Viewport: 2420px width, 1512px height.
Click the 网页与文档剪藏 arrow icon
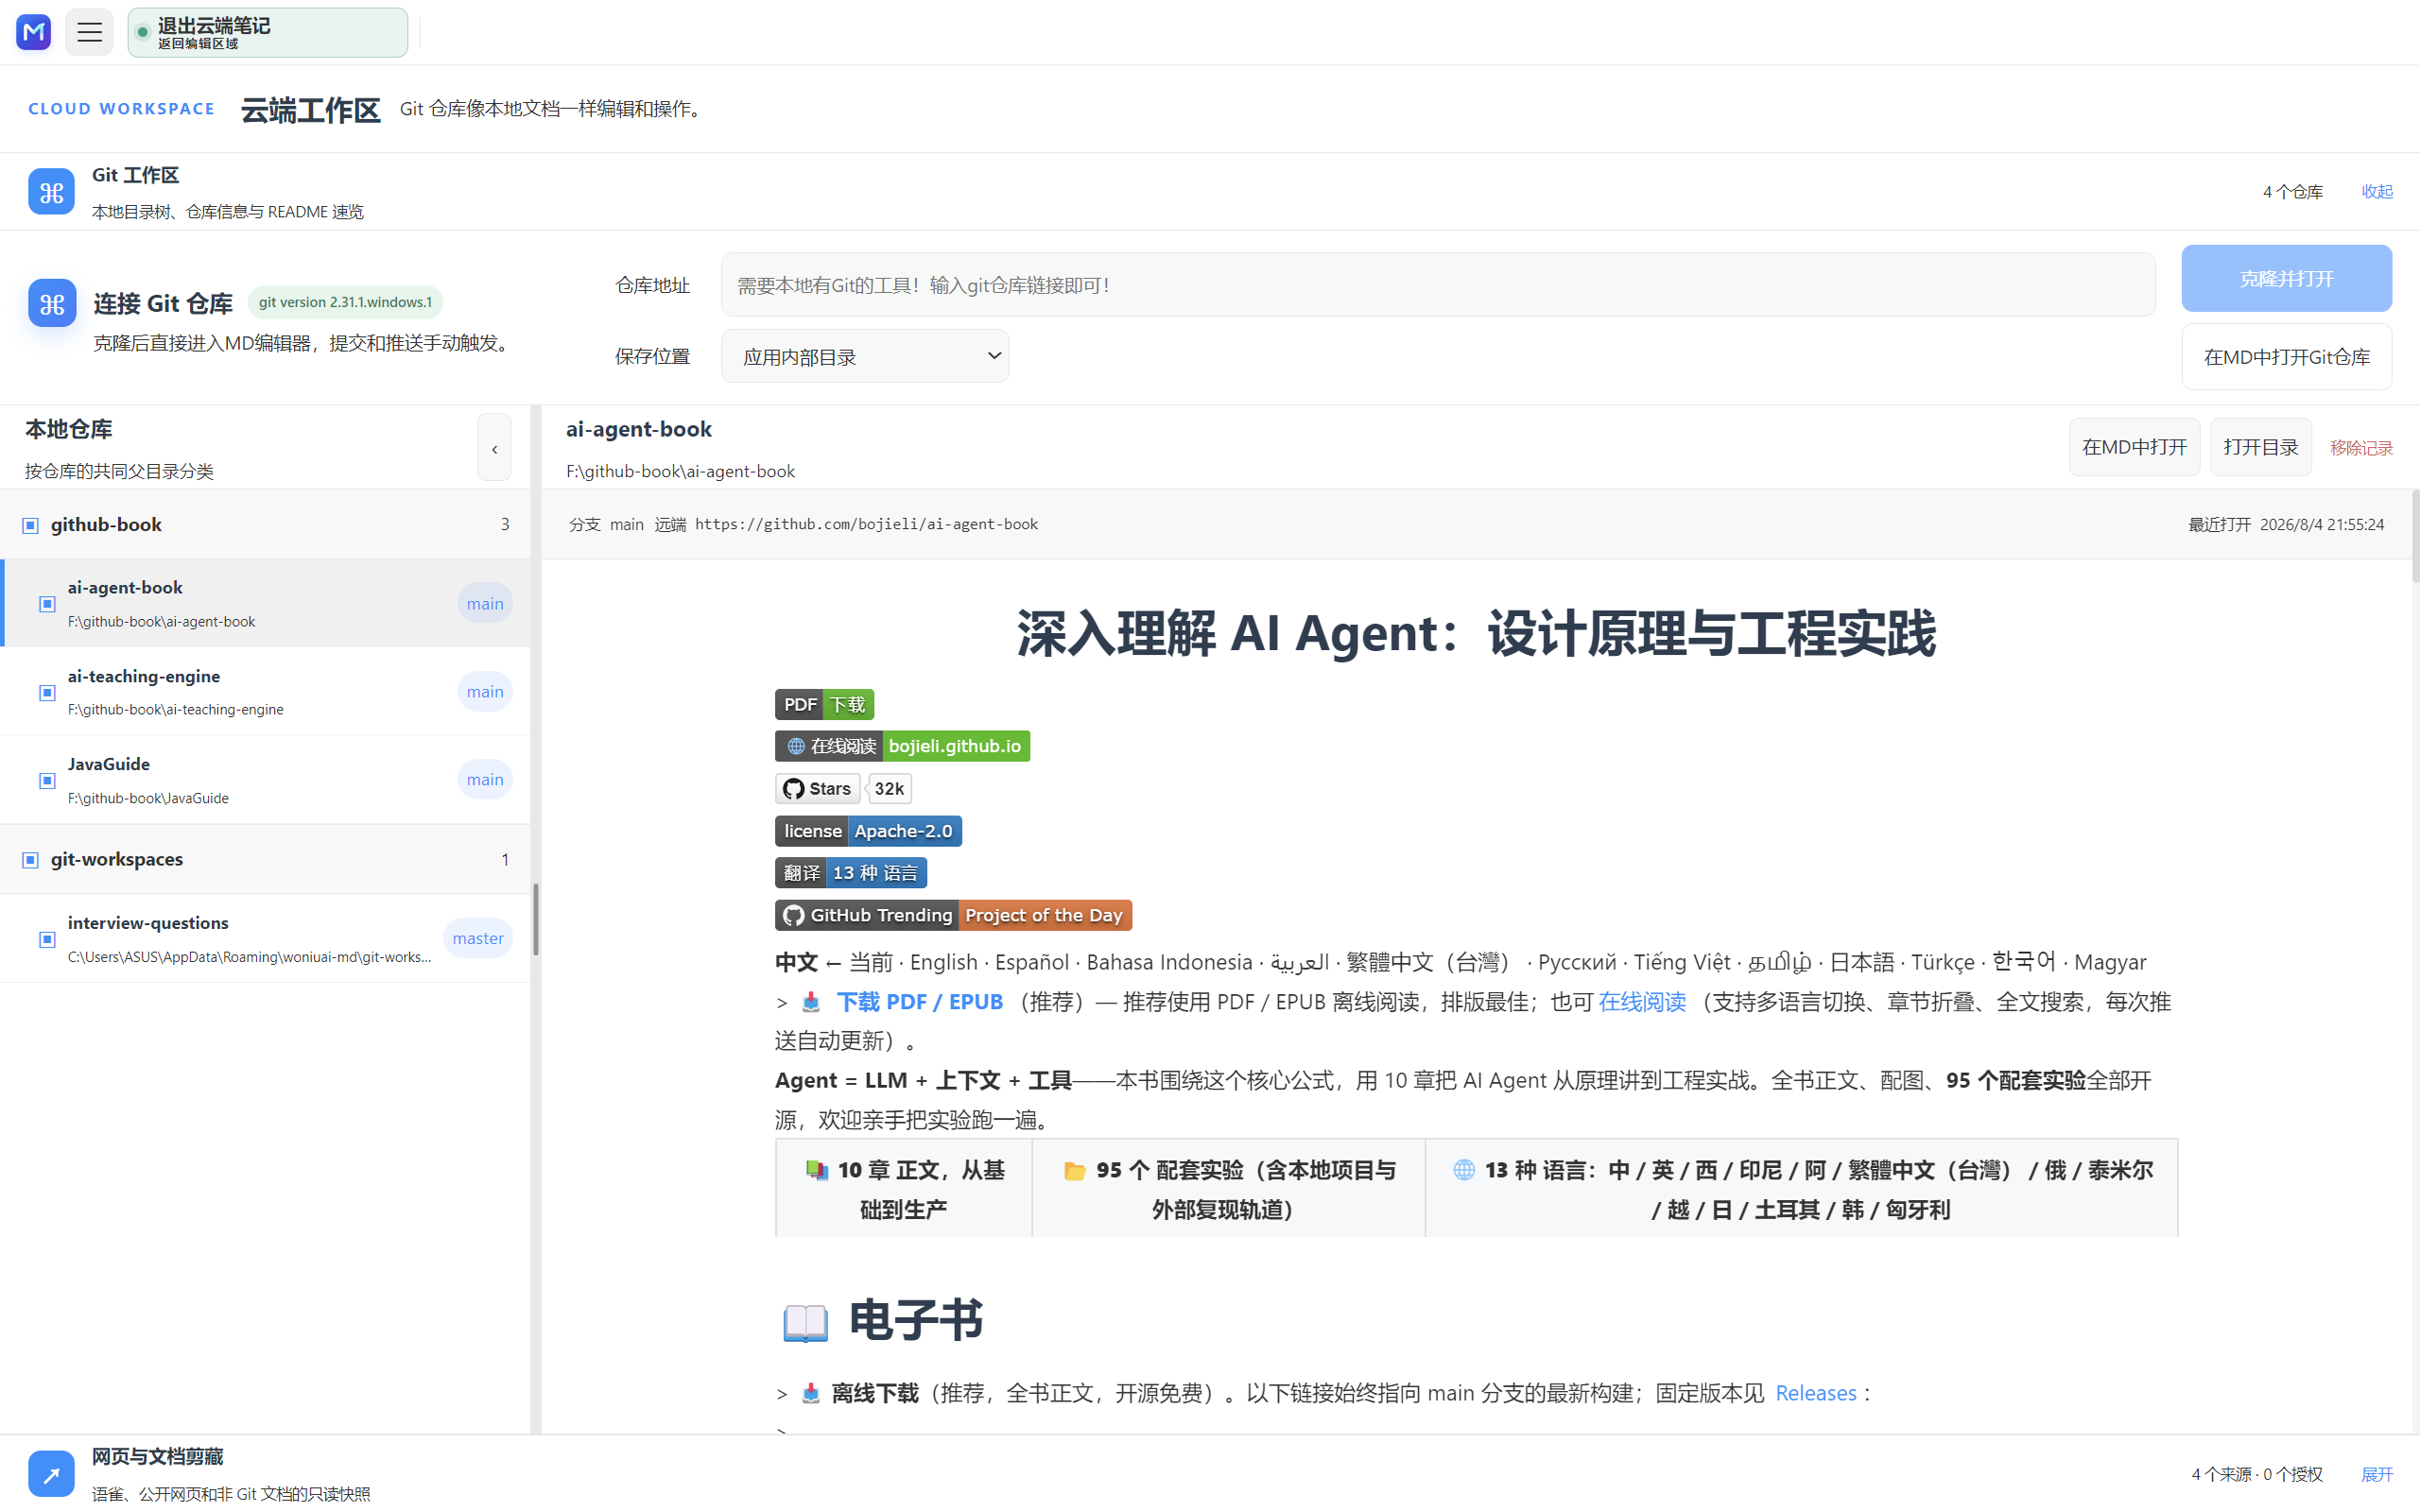[51, 1473]
